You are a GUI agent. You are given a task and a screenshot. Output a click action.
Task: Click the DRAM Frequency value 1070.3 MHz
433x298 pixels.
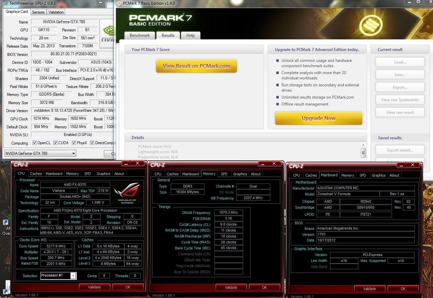coord(229,213)
